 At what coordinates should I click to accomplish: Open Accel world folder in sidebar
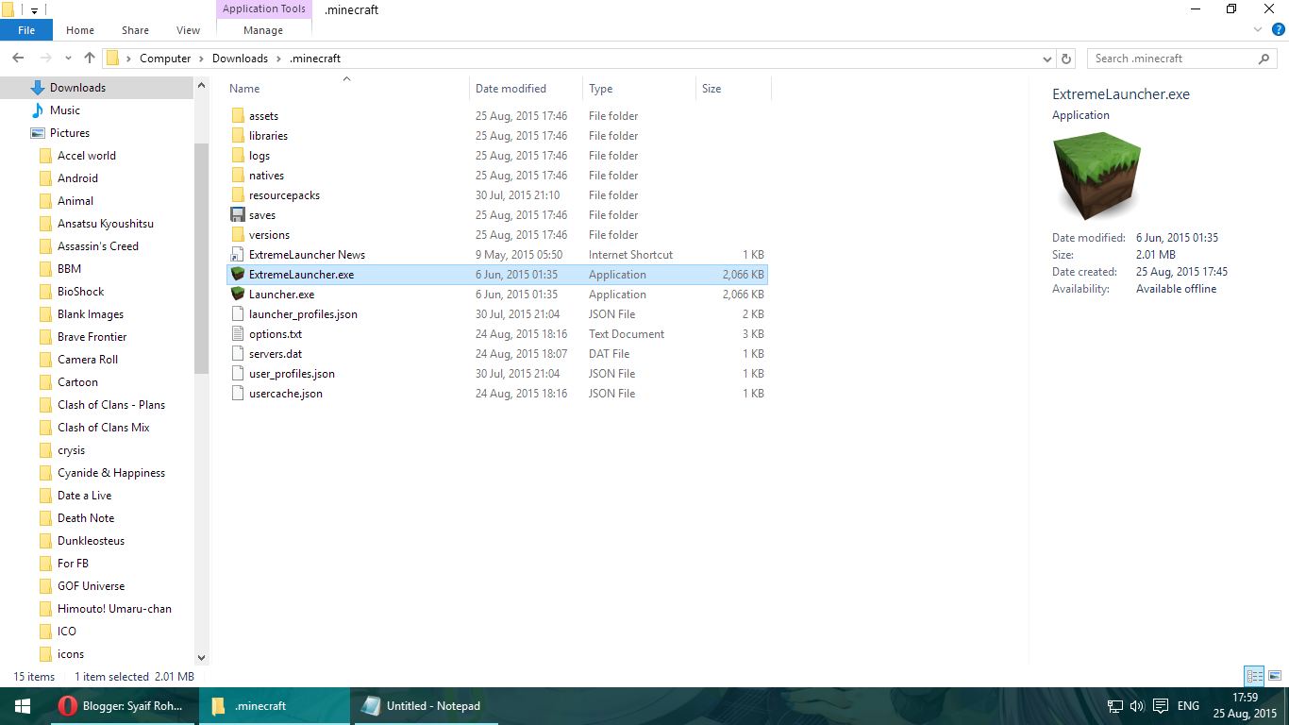(87, 156)
